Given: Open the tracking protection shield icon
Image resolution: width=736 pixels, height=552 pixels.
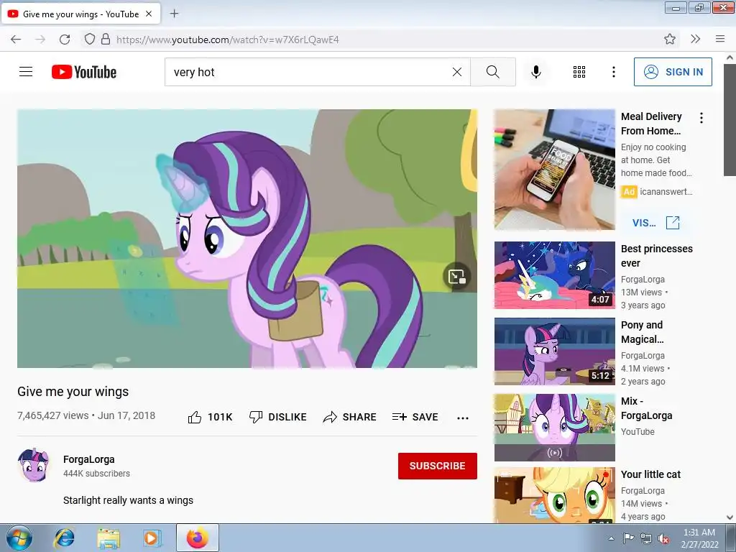Looking at the screenshot, I should coord(90,39).
